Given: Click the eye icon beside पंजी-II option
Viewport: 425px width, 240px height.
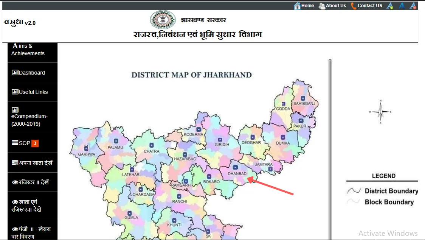Looking at the screenshot, I should pos(15,229).
